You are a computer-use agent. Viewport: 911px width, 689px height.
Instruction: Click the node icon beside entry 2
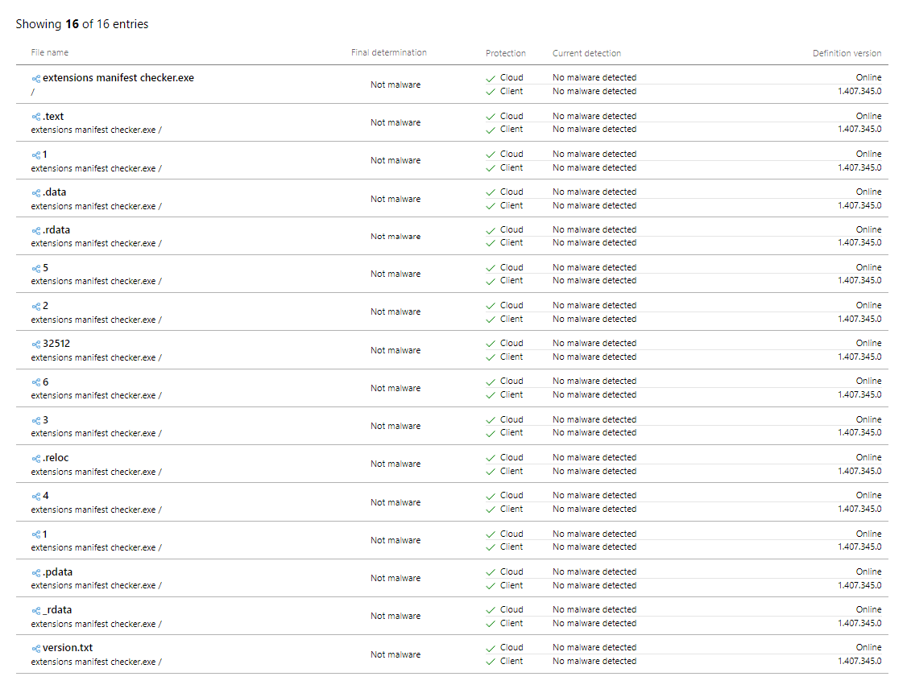36,307
